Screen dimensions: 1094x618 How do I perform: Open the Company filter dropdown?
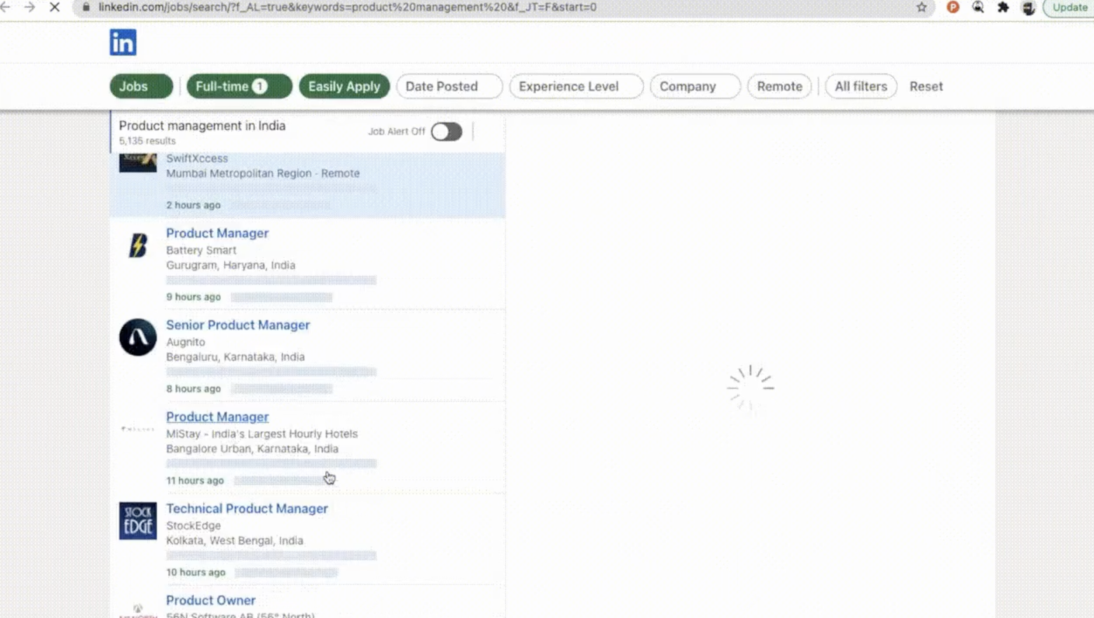click(695, 86)
